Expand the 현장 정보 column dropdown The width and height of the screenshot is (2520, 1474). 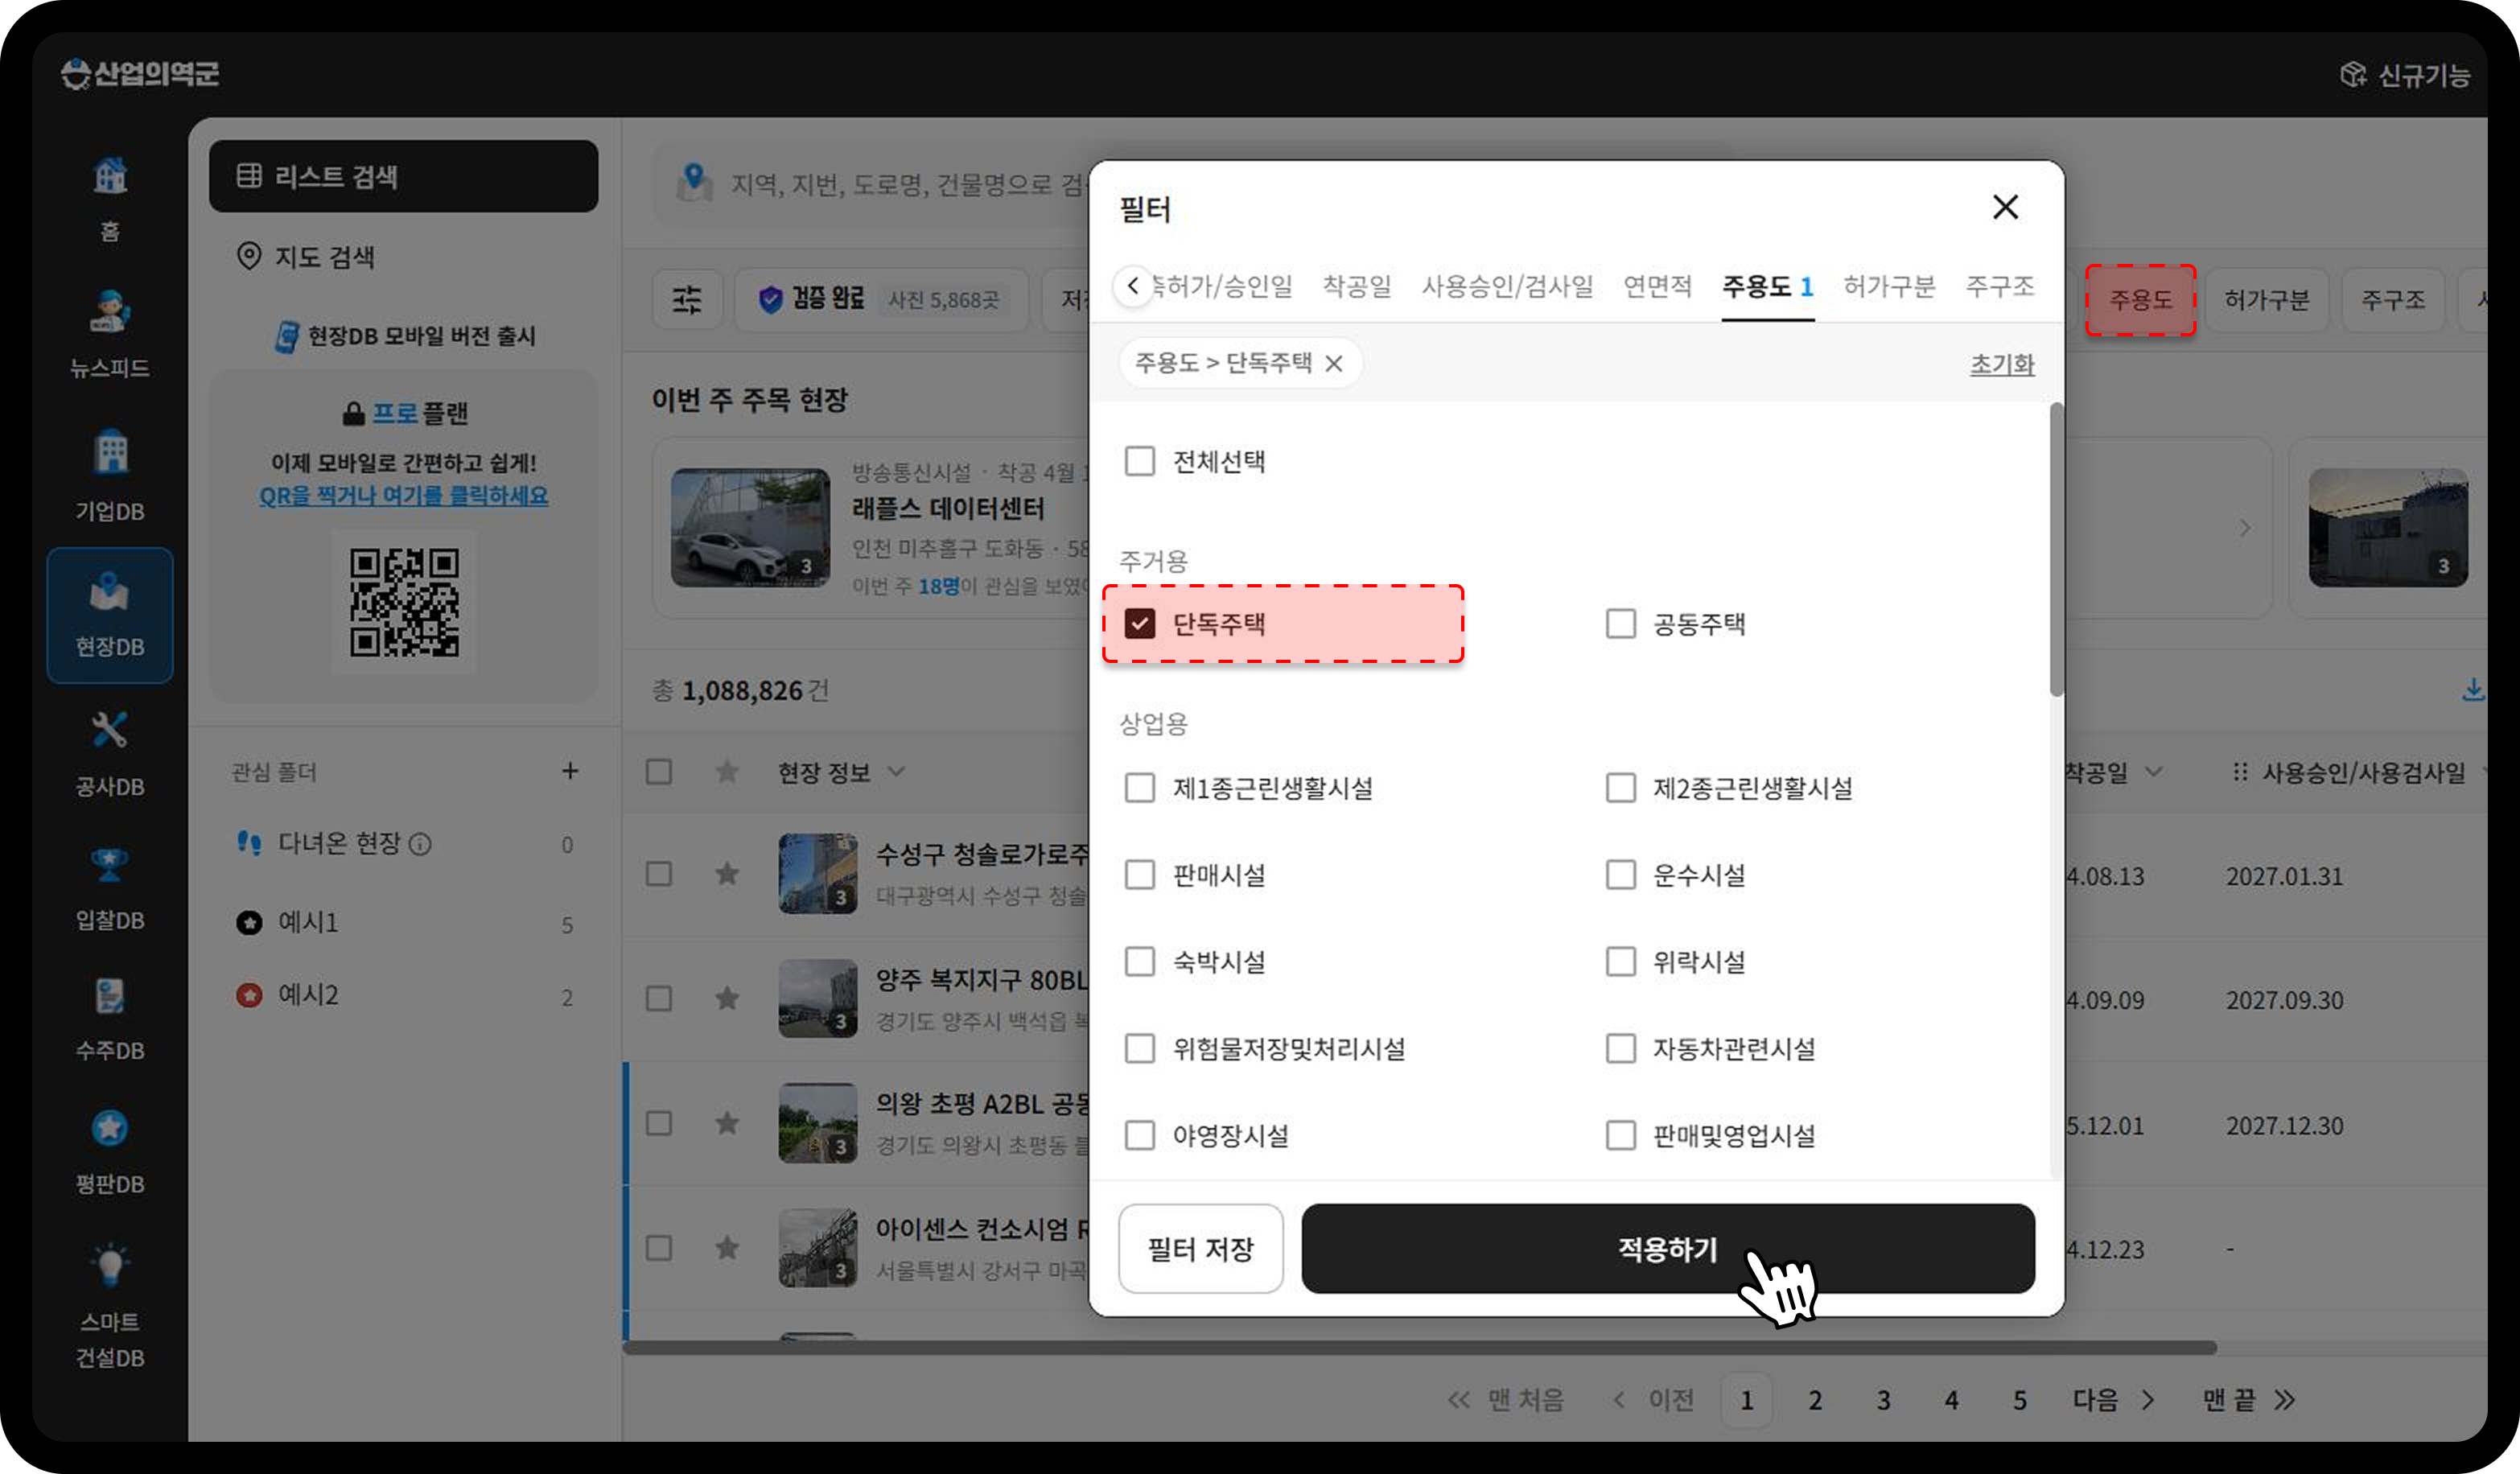tap(896, 772)
